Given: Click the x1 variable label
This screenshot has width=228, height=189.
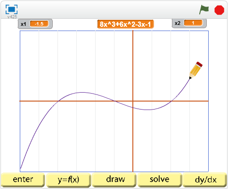Looking at the screenshot, I should (24, 24).
